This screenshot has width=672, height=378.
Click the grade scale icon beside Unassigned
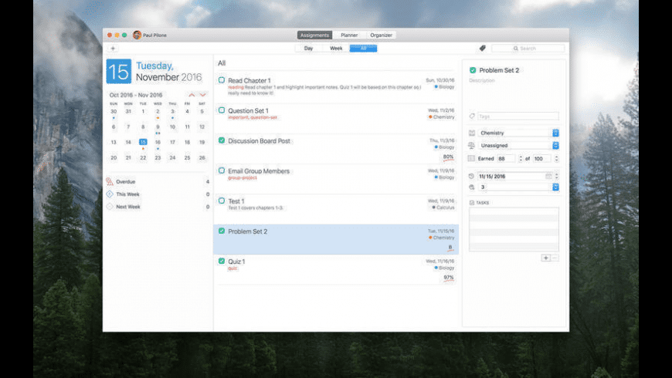tap(471, 146)
